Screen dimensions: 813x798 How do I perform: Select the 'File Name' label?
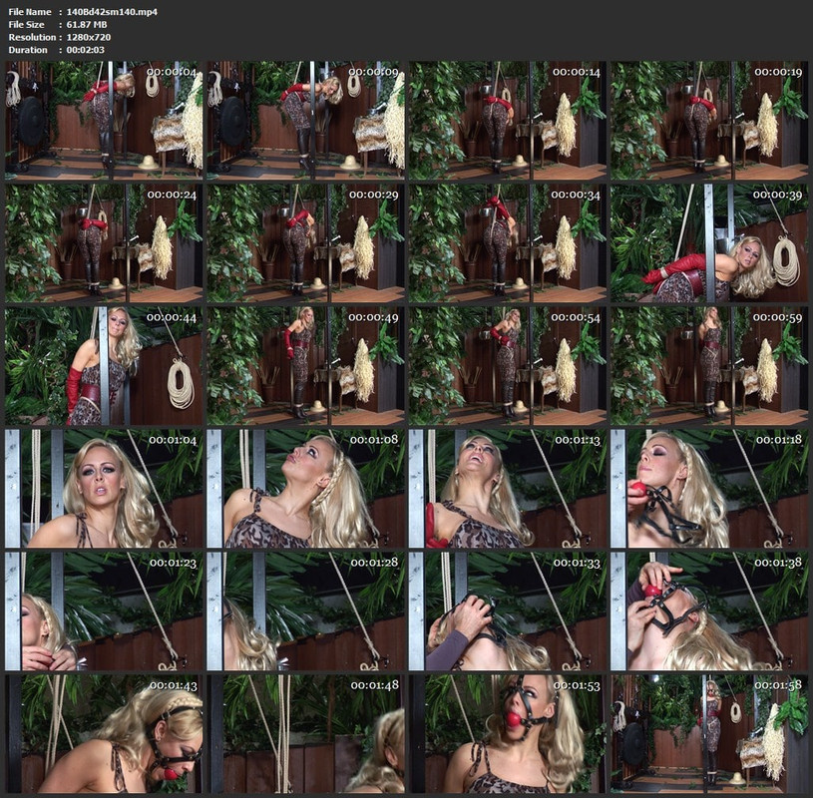pyautogui.click(x=30, y=11)
